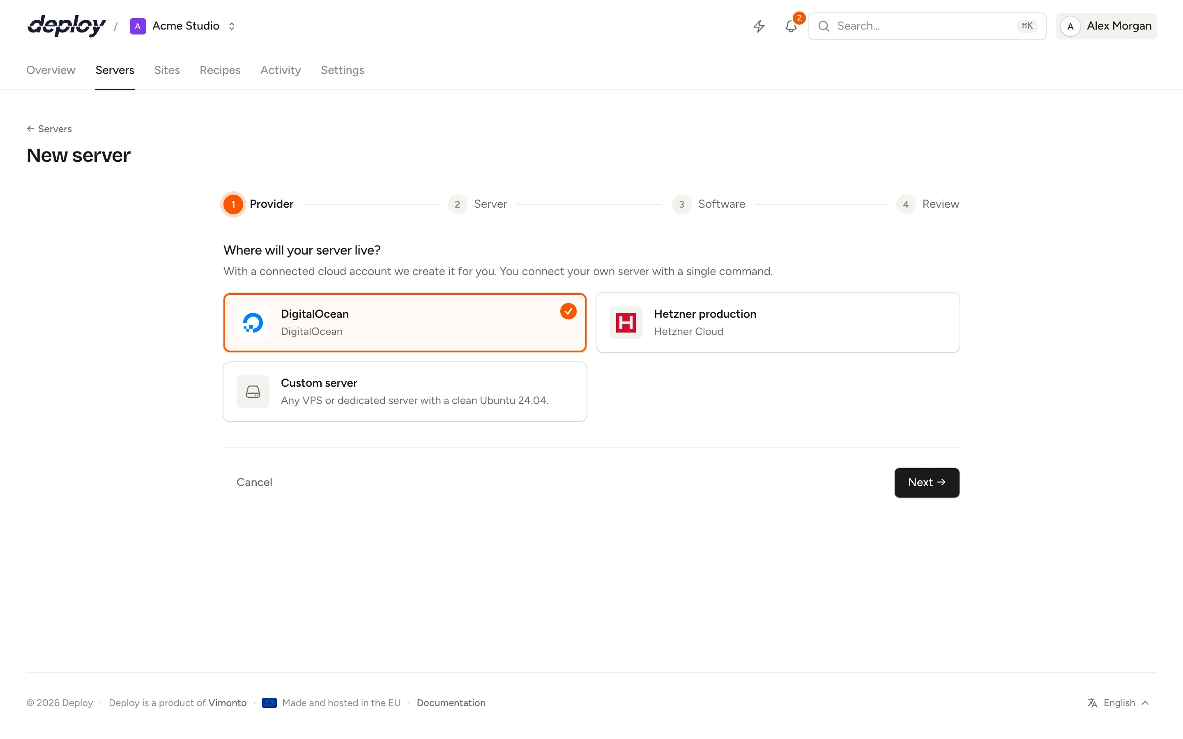Screen dimensions: 1183x739
Task: Click the Custom server drive icon
Action: tap(253, 392)
